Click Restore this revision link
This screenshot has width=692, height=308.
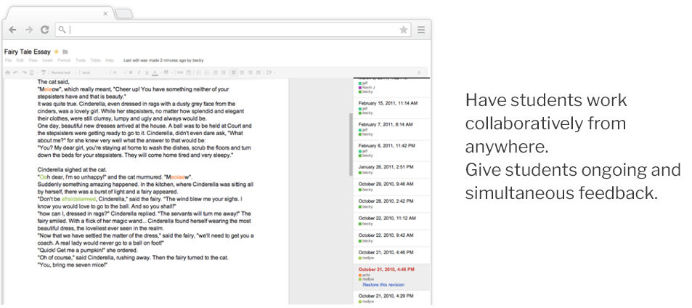point(385,285)
